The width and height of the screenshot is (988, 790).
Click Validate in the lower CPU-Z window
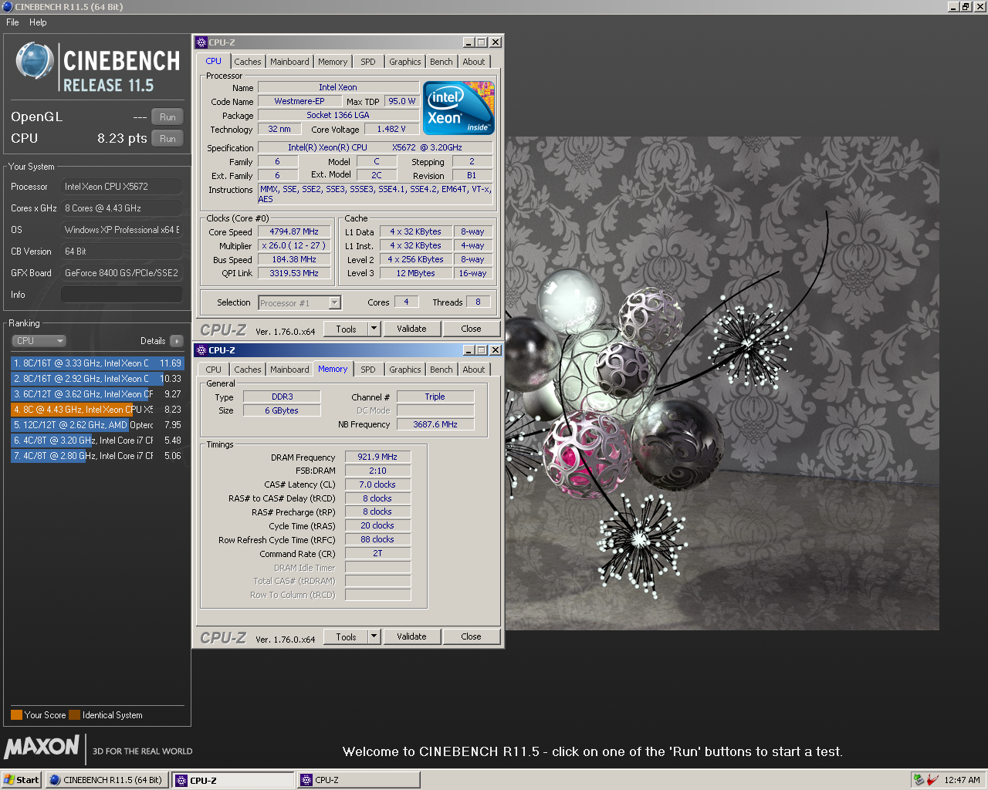pos(411,636)
